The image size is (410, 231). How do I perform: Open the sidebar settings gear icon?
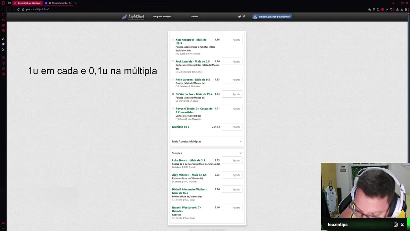coord(3,74)
